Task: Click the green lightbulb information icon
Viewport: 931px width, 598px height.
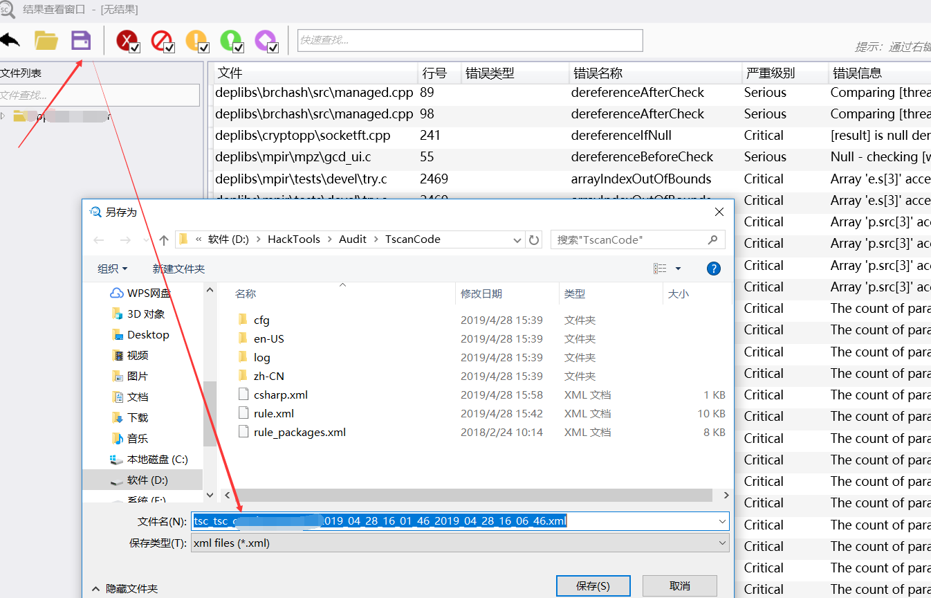Action: tap(230, 40)
